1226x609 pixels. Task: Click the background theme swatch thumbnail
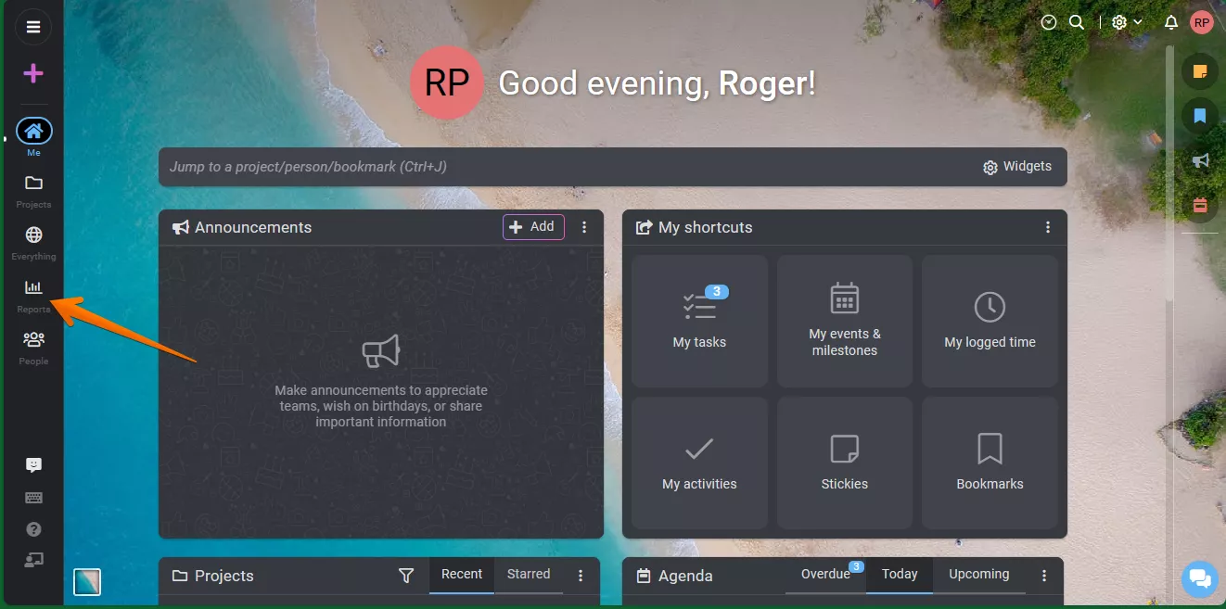click(x=87, y=582)
